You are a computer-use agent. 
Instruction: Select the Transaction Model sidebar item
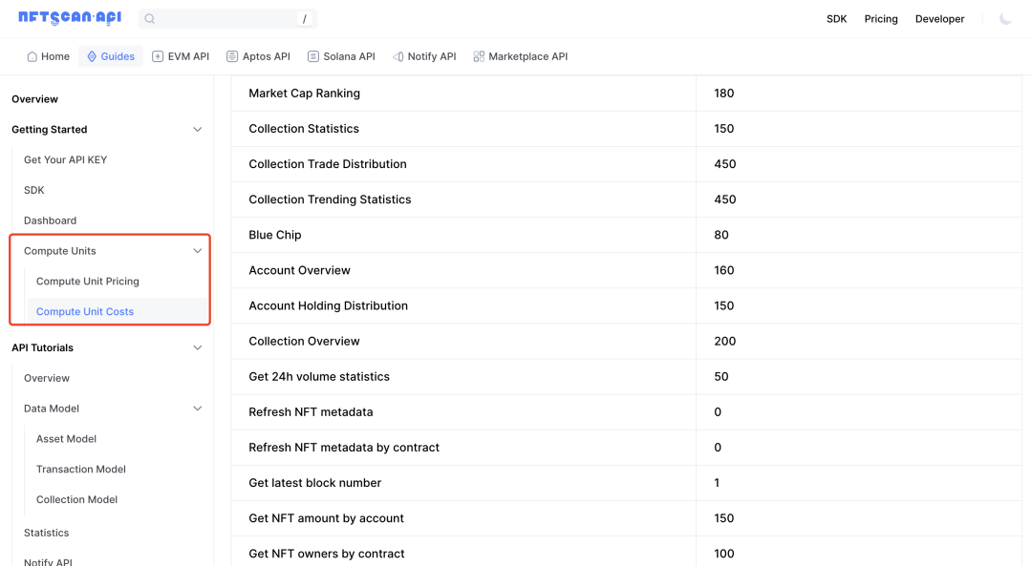81,470
